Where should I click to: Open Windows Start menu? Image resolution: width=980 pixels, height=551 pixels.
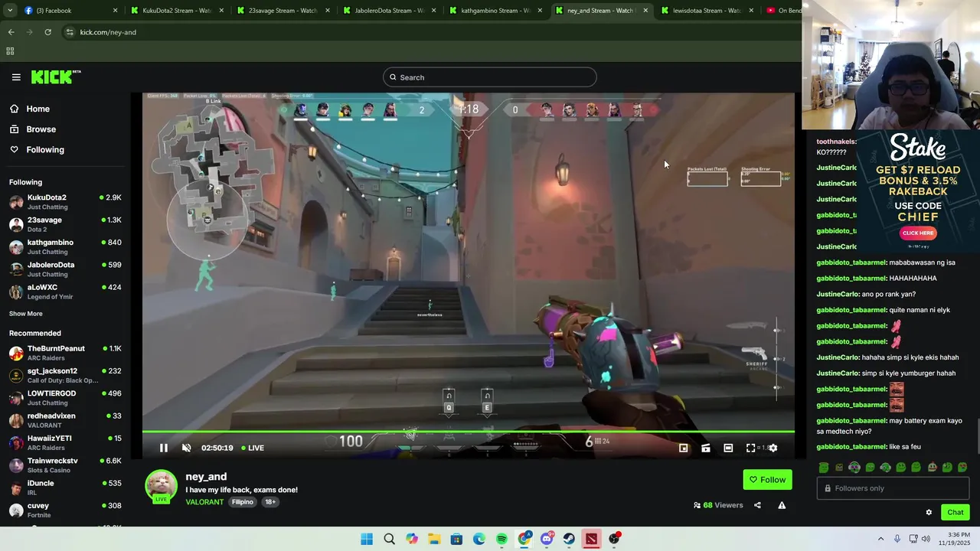pos(367,539)
